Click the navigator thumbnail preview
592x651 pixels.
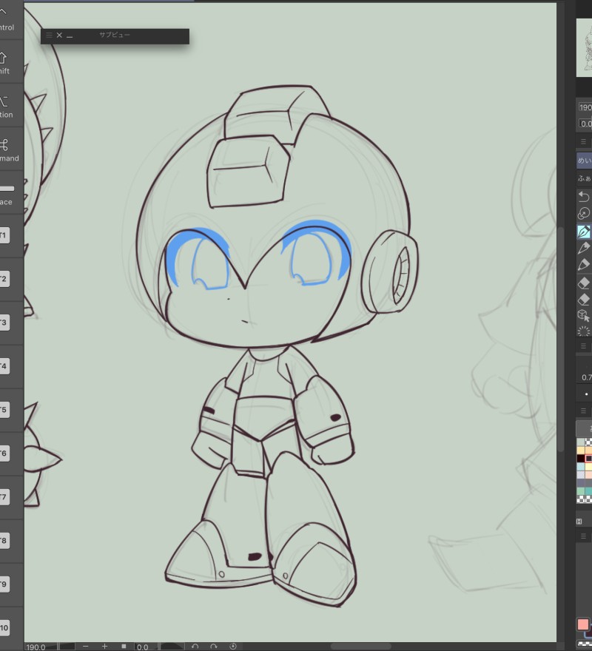pos(584,48)
